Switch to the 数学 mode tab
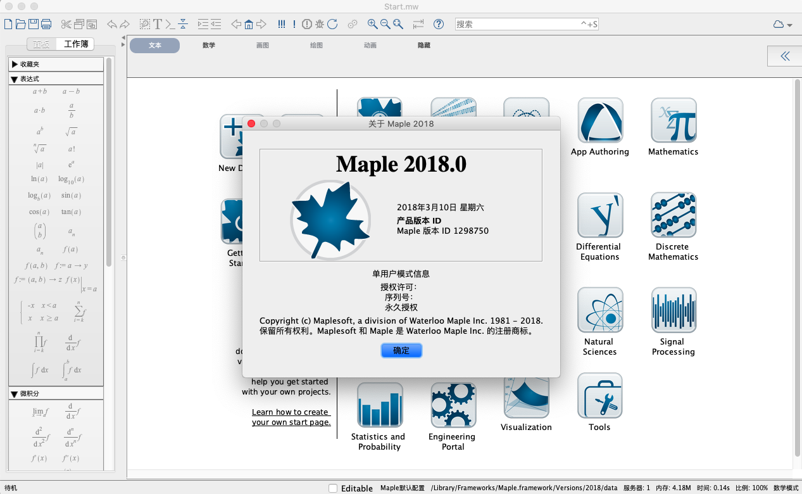 click(x=209, y=46)
